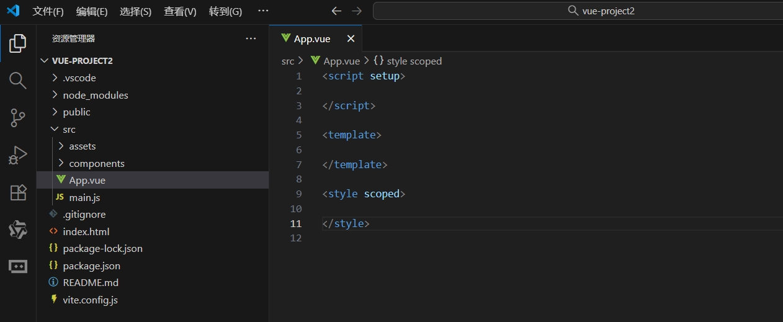Viewport: 783px width, 322px height.
Task: Click the vue-project2 command search box
Action: click(x=577, y=11)
